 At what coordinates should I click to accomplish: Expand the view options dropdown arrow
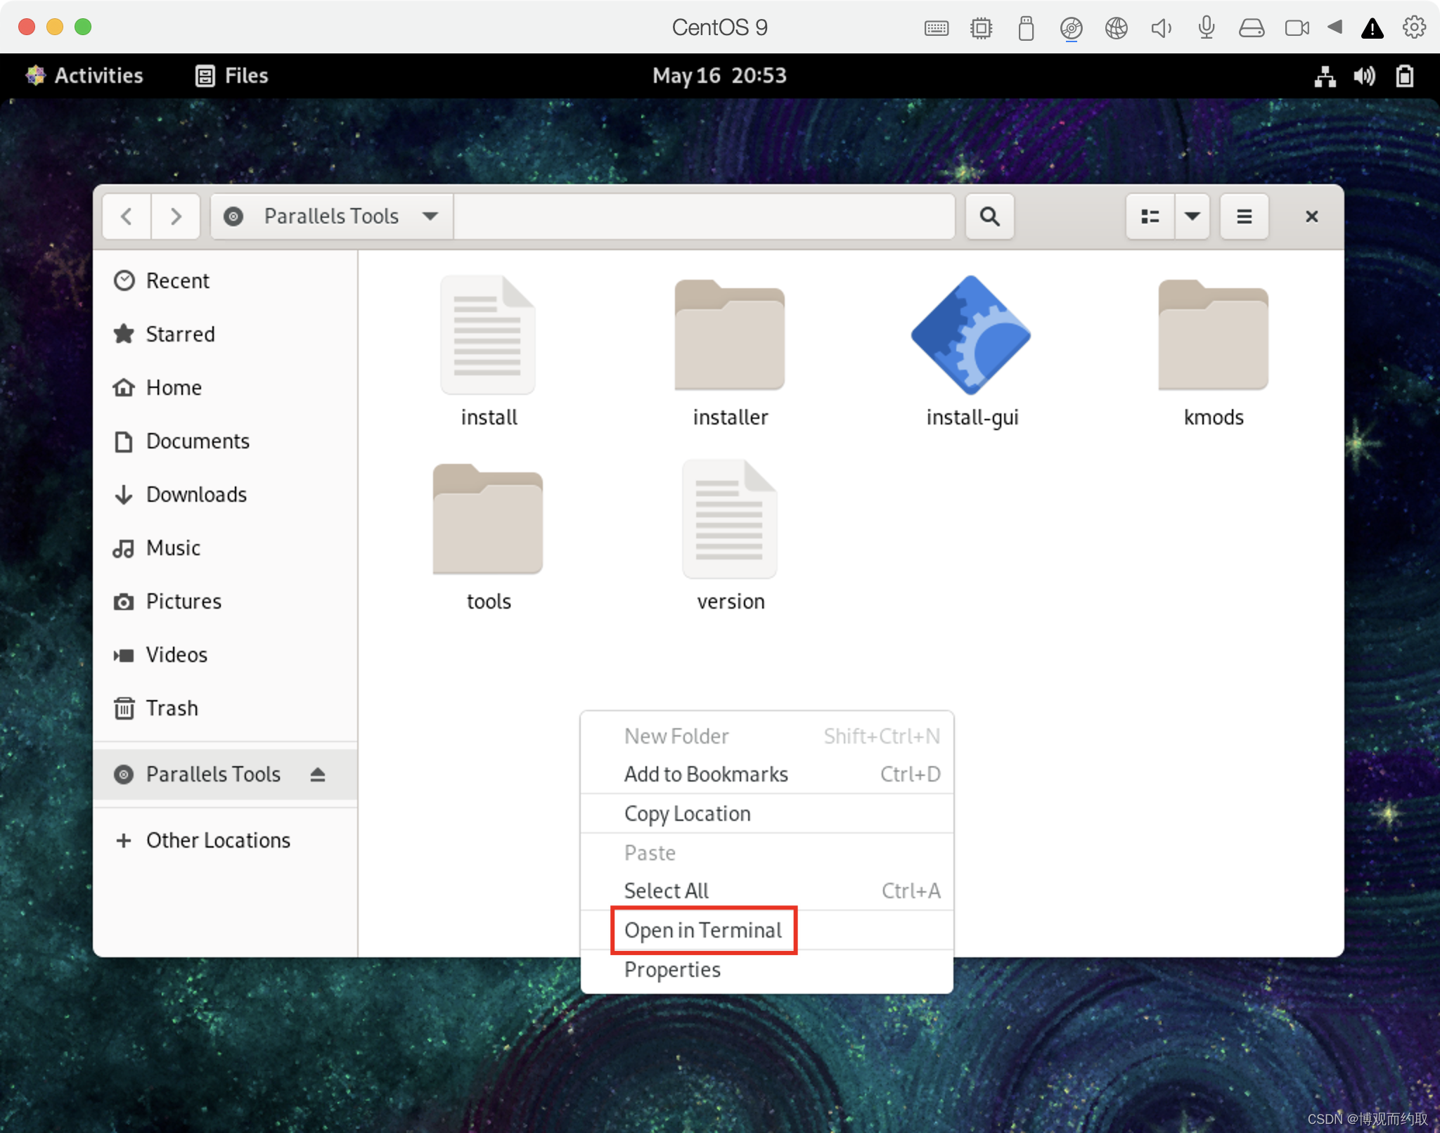1192,216
